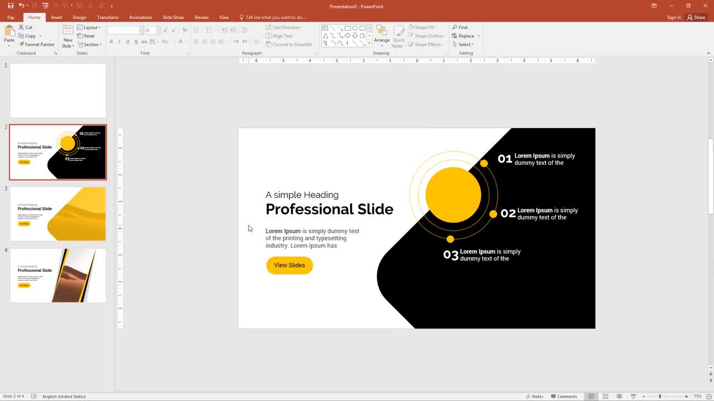
Task: Expand the shapes gallery
Action: (x=369, y=43)
